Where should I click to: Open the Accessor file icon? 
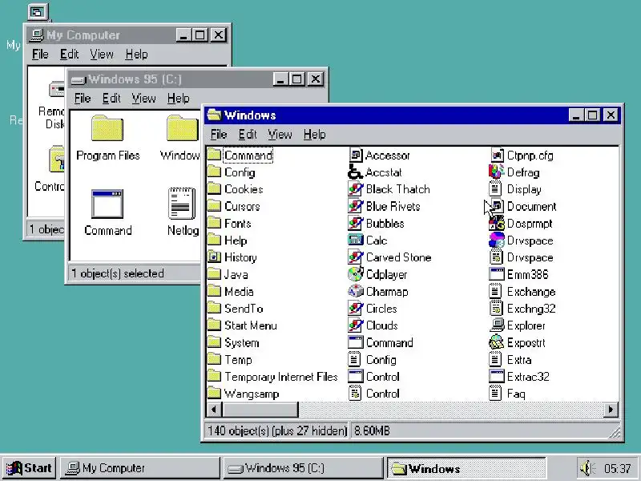pyautogui.click(x=356, y=156)
